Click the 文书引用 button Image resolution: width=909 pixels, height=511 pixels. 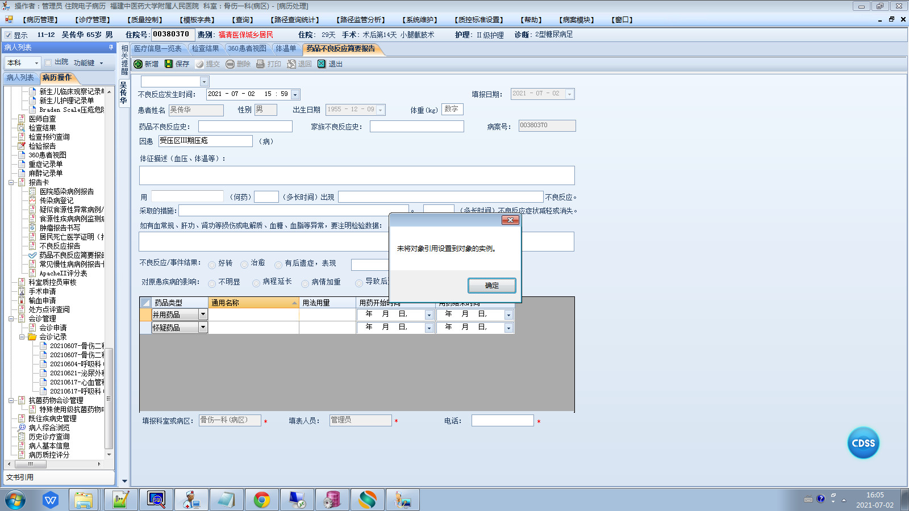click(60, 478)
